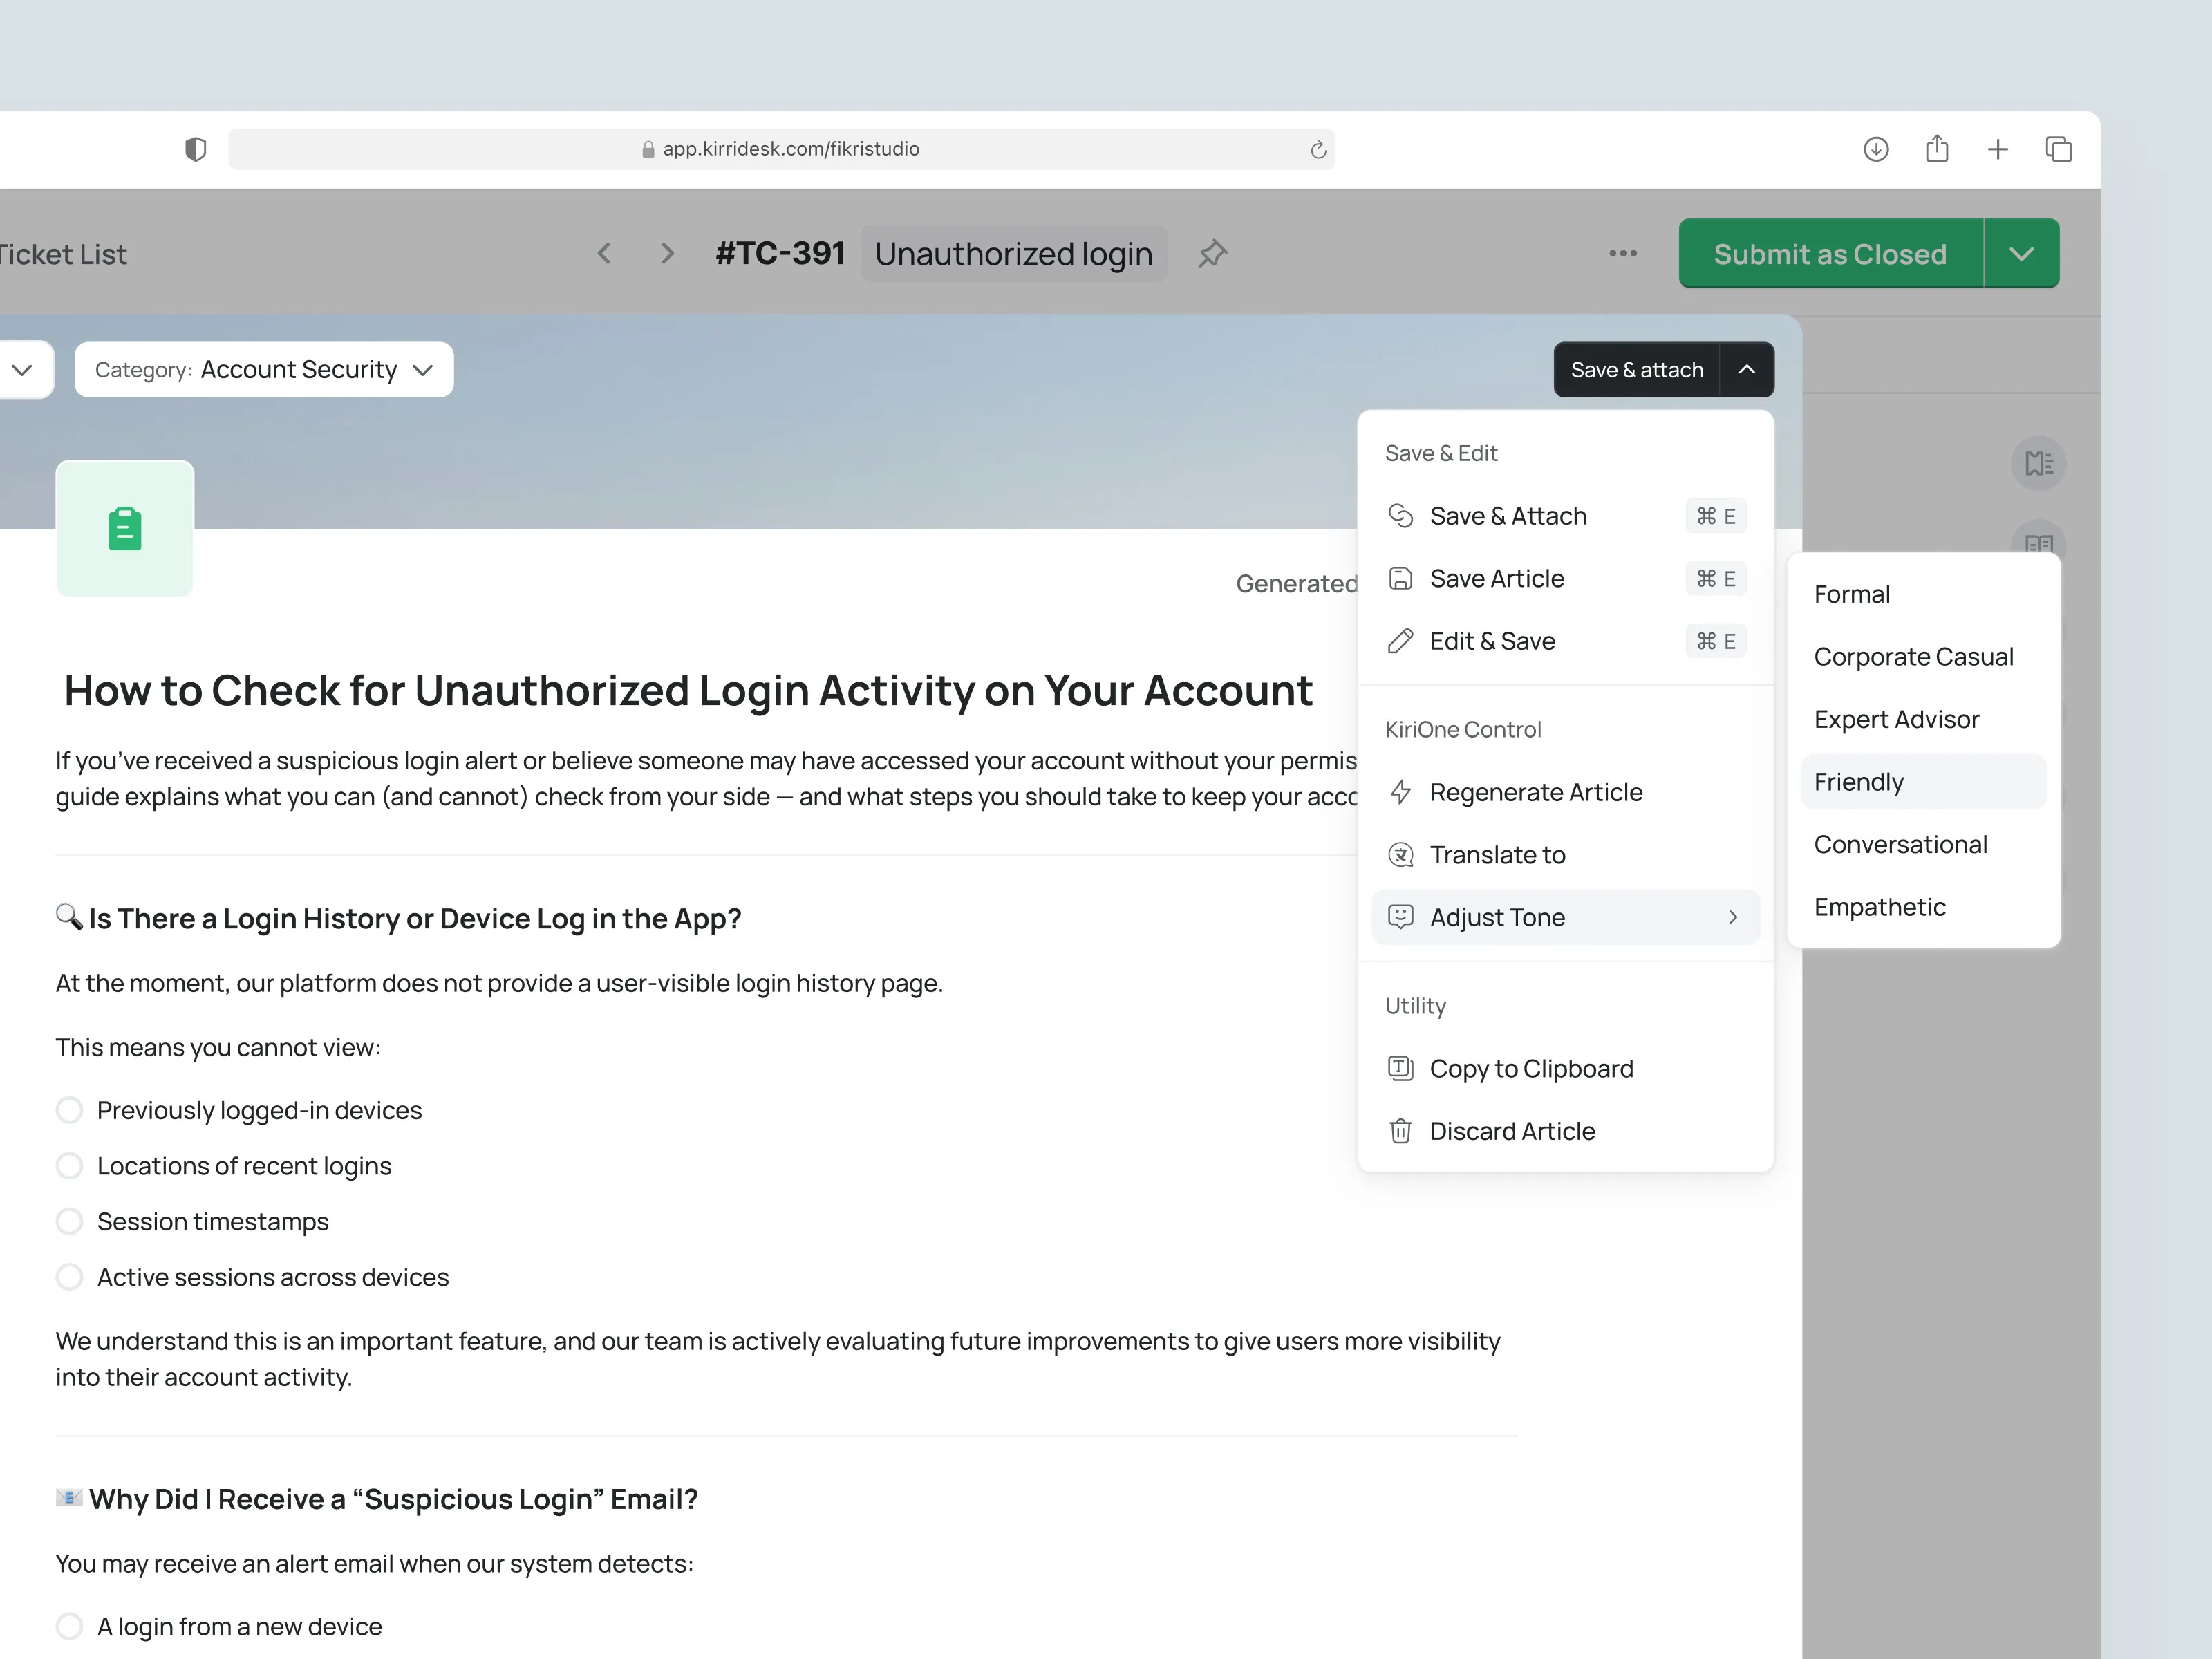Click the Translate to icon
This screenshot has height=1659, width=2212.
1400,855
